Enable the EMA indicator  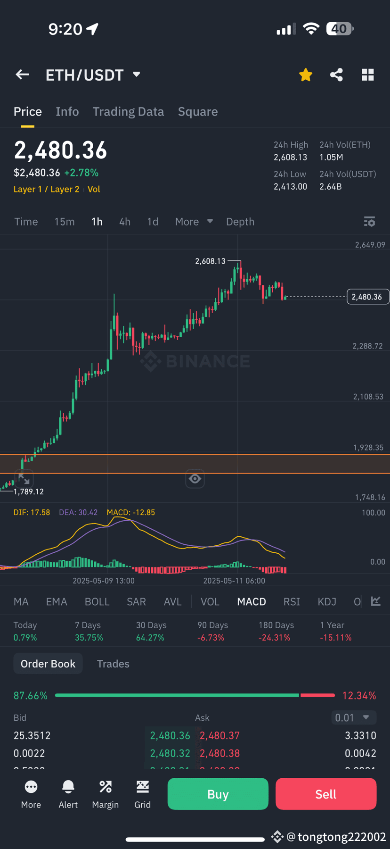point(57,602)
